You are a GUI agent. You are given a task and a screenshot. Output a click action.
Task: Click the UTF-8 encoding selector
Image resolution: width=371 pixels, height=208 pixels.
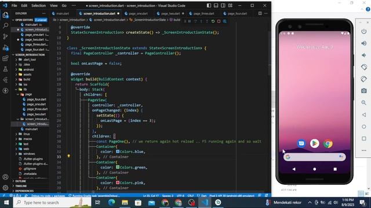180,196
